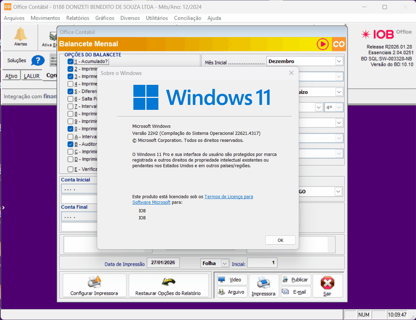The image size is (416, 320).
Task: Open the Soluções help question-mark icon
Action: coord(38,61)
